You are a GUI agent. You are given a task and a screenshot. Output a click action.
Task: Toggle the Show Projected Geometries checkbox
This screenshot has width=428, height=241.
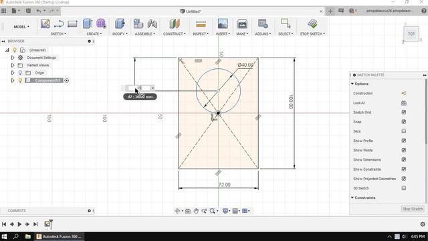click(404, 179)
